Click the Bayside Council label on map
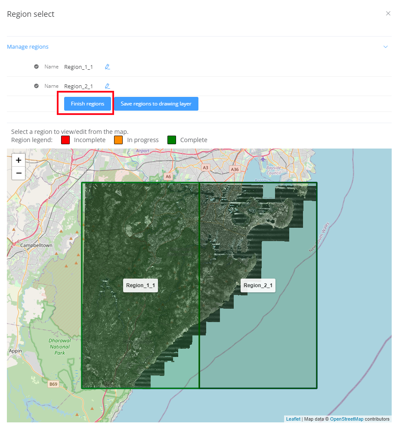 click(x=274, y=170)
